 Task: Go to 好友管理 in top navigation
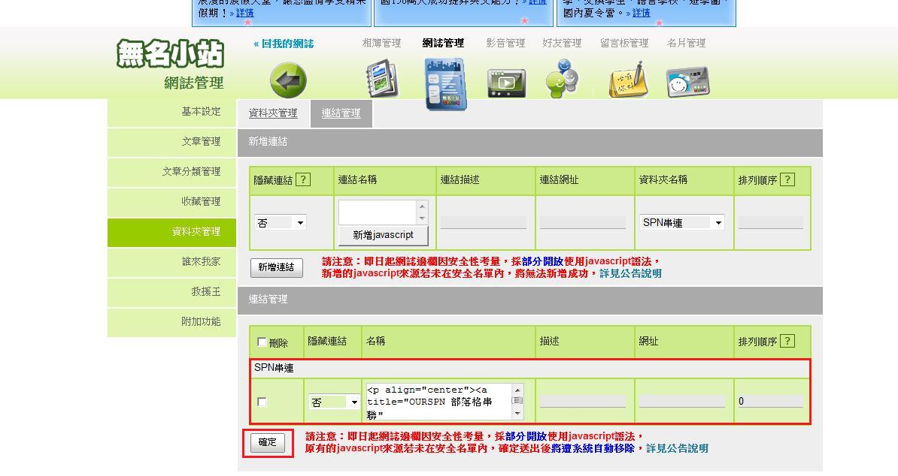tap(562, 43)
